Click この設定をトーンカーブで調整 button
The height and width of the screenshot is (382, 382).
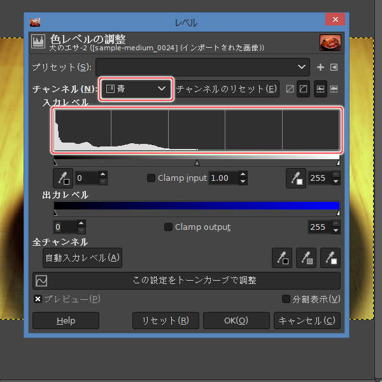coord(187,281)
